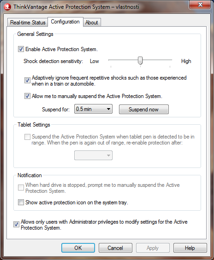Close the Active Protection System dialog
Viewport: 214px width, 260px height.
pos(200,5)
